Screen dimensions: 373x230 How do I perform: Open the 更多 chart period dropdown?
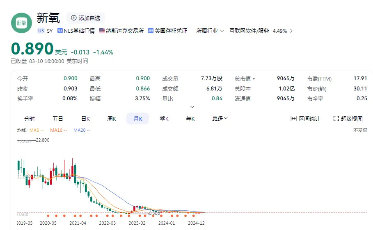tap(220, 118)
